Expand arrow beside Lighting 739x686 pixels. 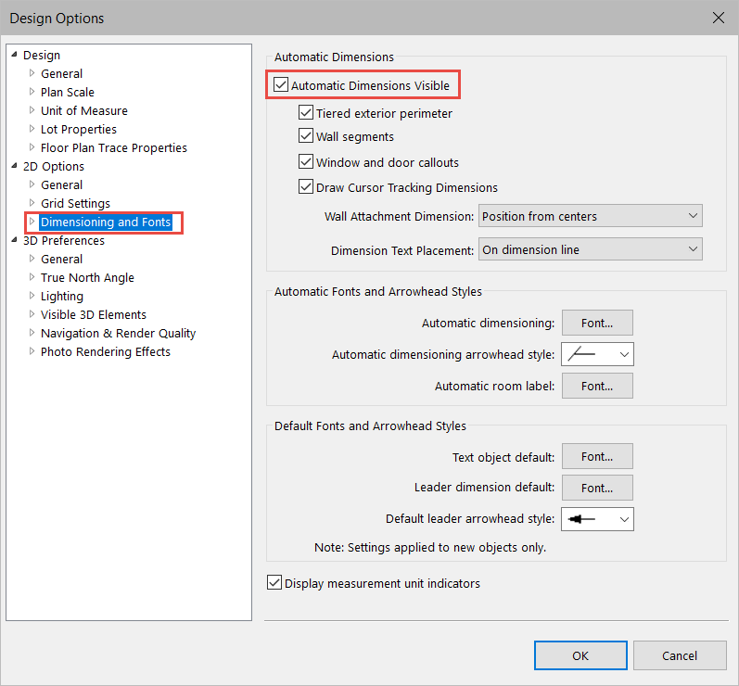coord(32,296)
